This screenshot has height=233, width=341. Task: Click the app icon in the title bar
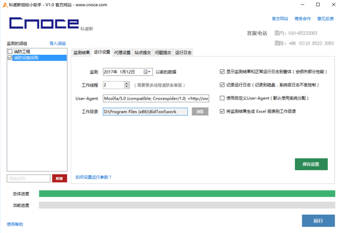point(5,5)
